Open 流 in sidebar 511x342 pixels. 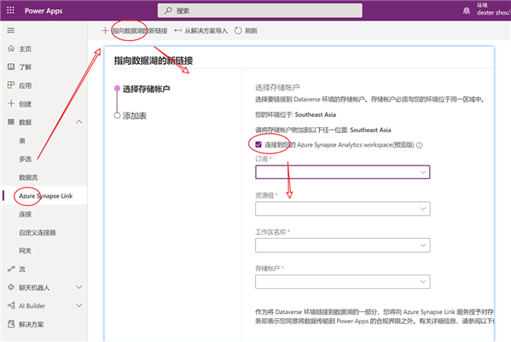coord(22,269)
